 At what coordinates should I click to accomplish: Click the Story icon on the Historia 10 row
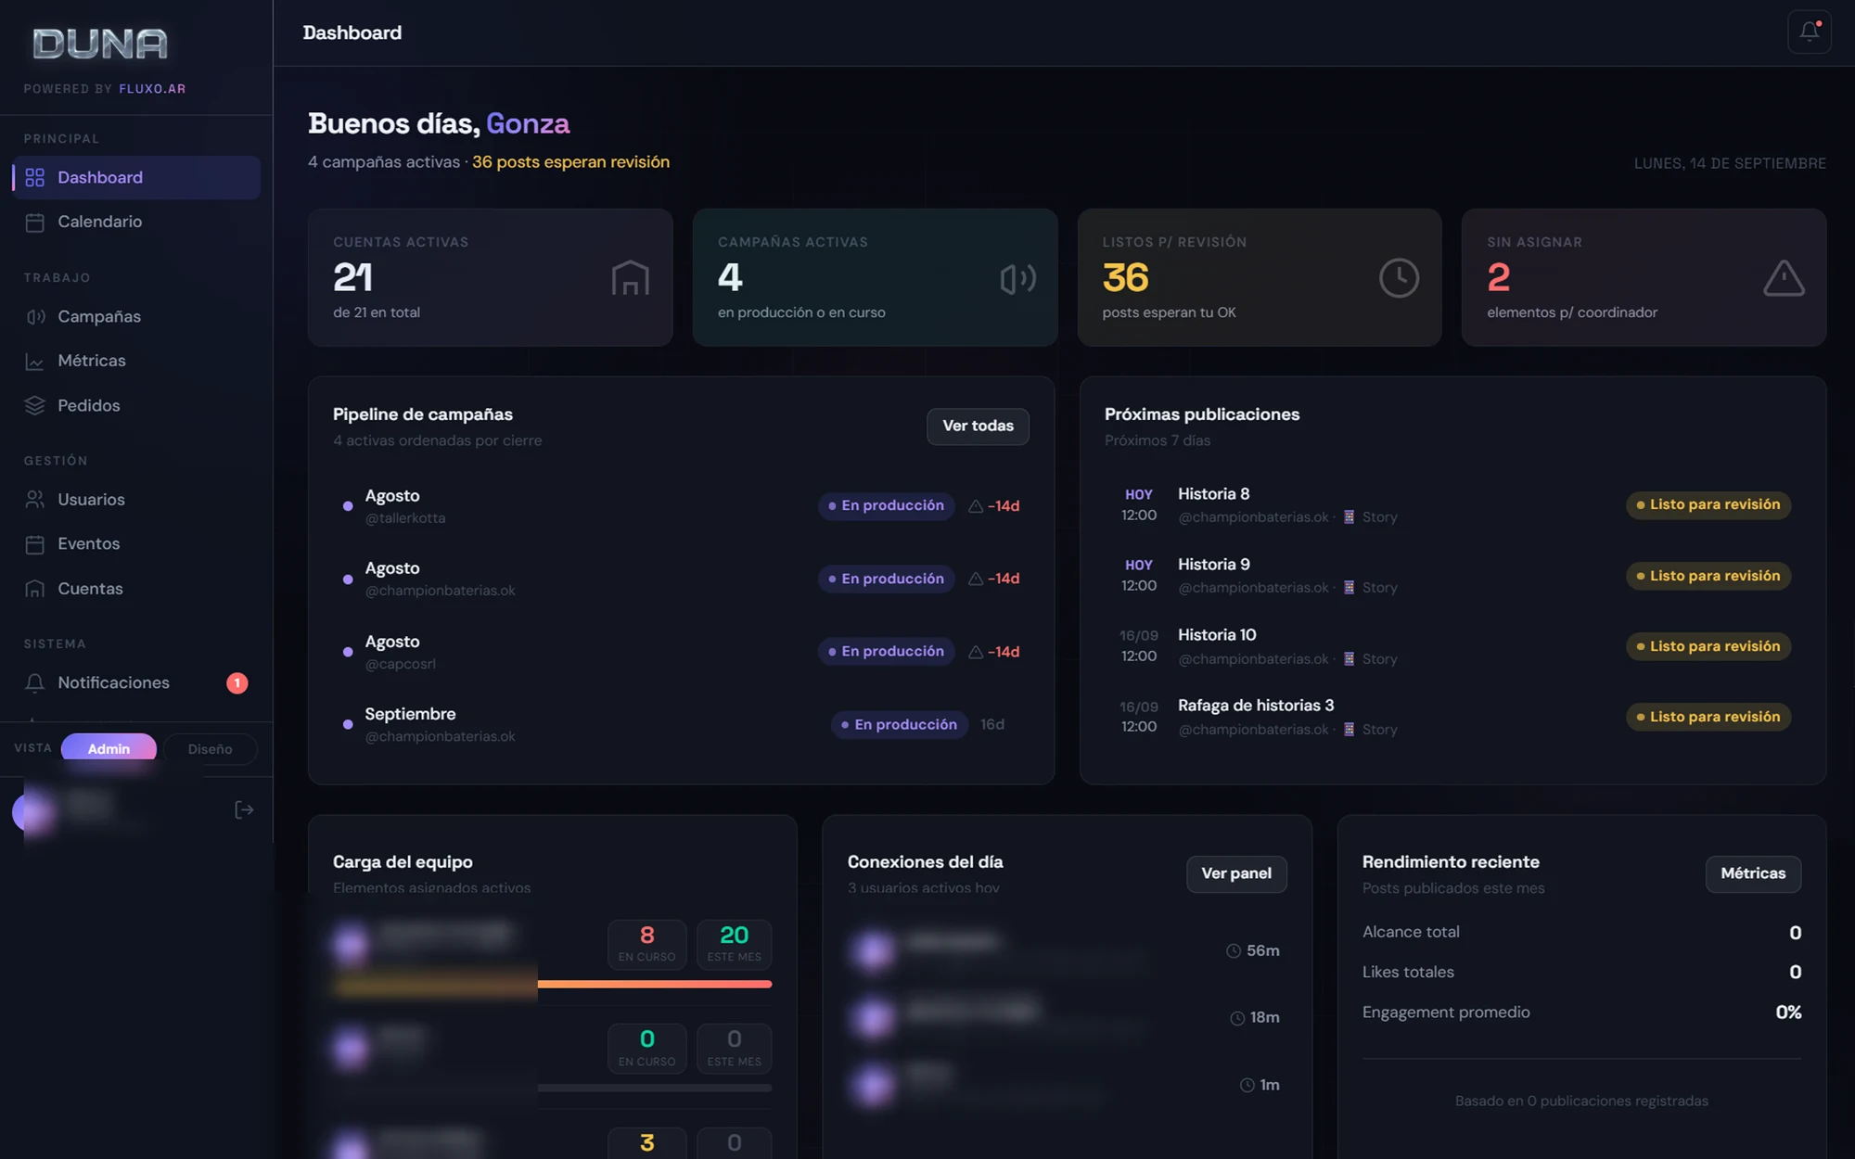[x=1350, y=658]
